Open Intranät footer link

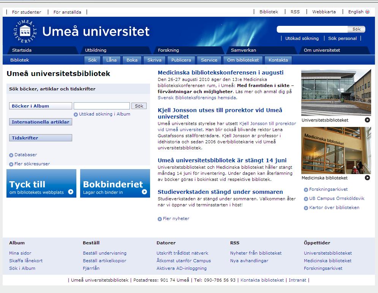pos(297,280)
